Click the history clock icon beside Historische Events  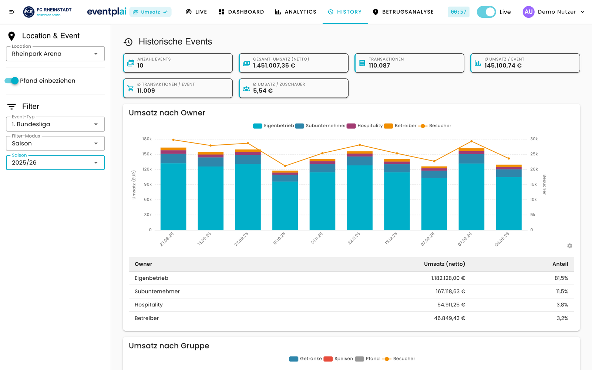pos(128,42)
